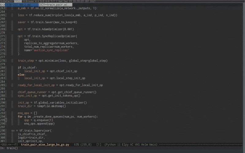Click the string "auction_sync_replicas"
The image size is (245, 153).
coord(51,50)
